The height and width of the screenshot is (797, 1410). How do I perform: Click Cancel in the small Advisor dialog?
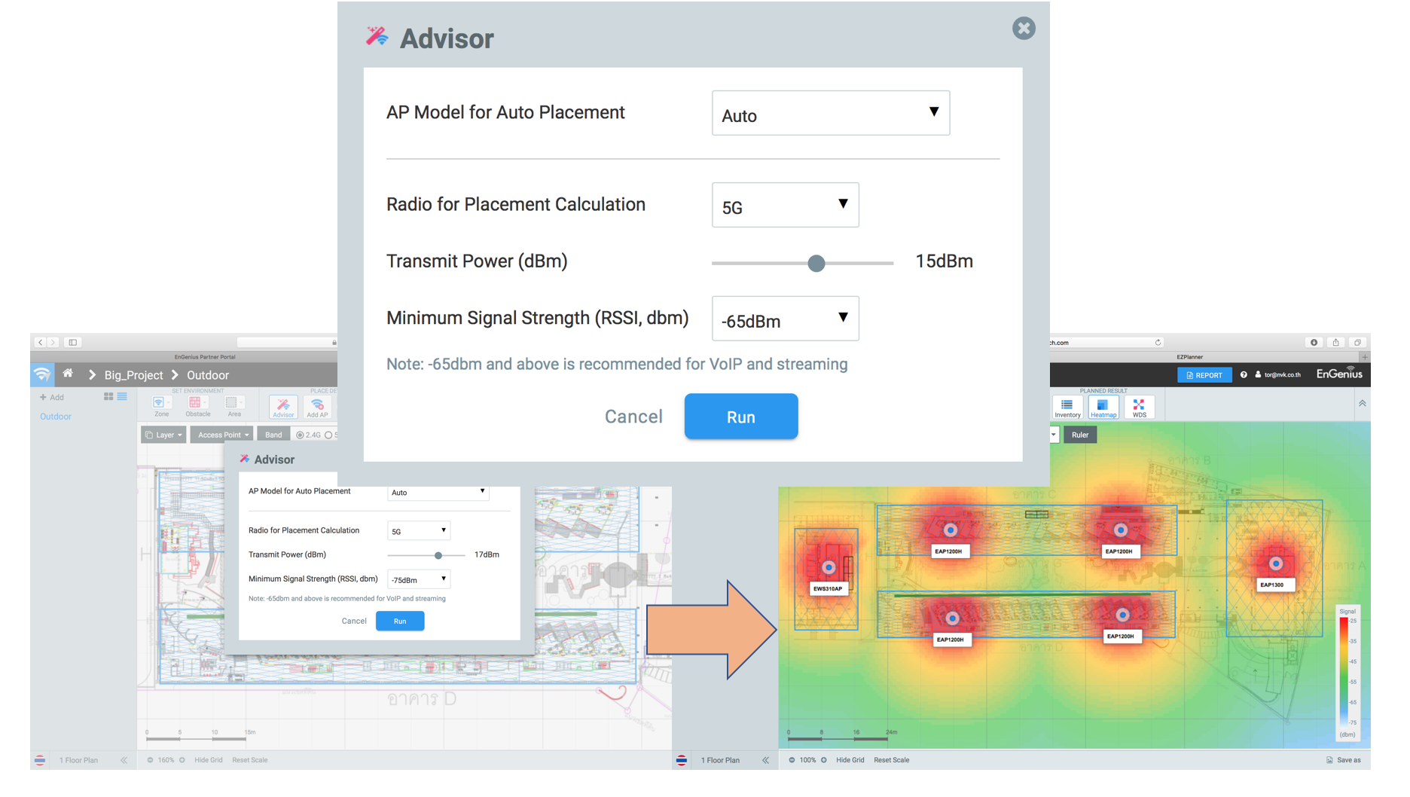click(354, 621)
